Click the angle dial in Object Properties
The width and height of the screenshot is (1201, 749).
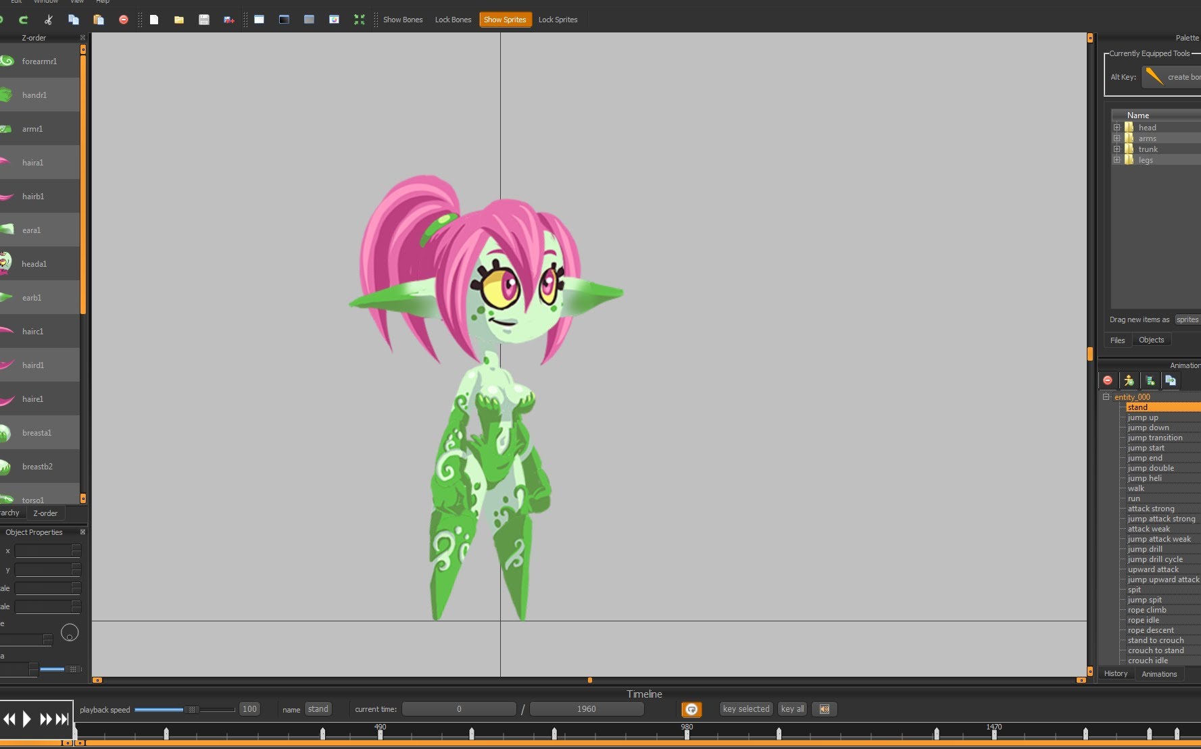[70, 633]
